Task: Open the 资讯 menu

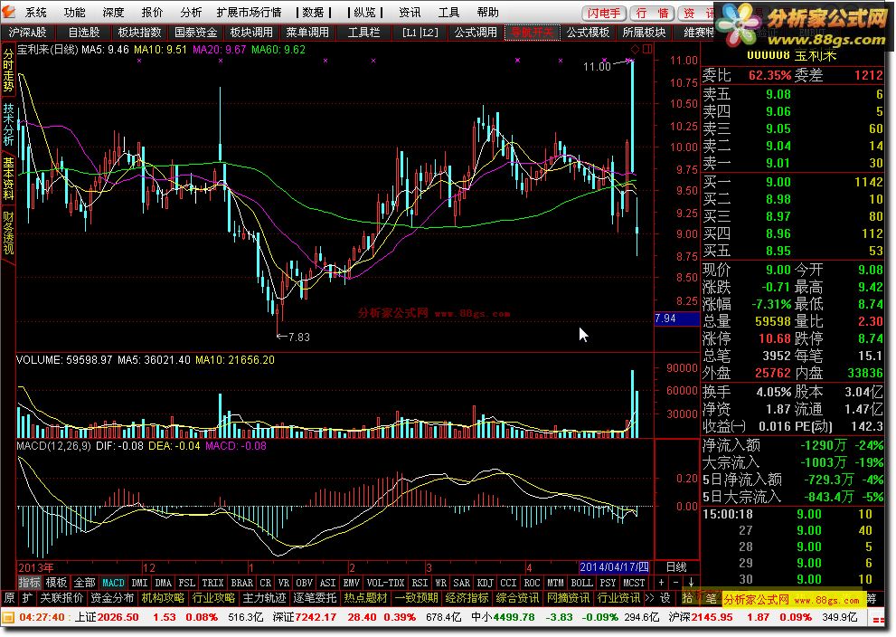Action: pyautogui.click(x=410, y=13)
